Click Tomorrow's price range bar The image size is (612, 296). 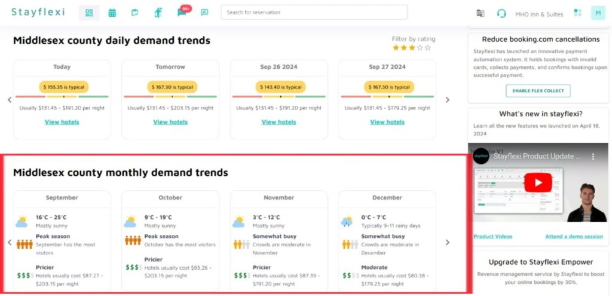170,97
